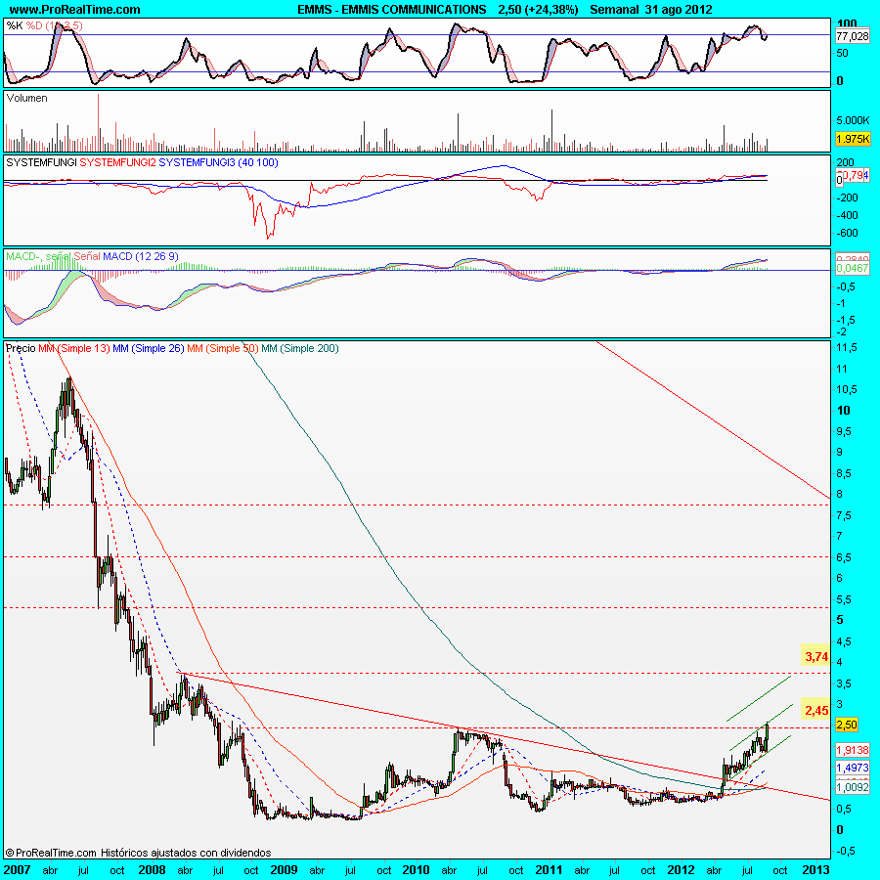Select the SYSTEMFUNGI3 (40 100) blue label
Image resolution: width=880 pixels, height=880 pixels.
coord(218,162)
